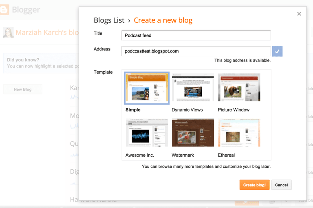Select the Simple template thumbnail
This screenshot has height=208, width=313.
coord(147,88)
